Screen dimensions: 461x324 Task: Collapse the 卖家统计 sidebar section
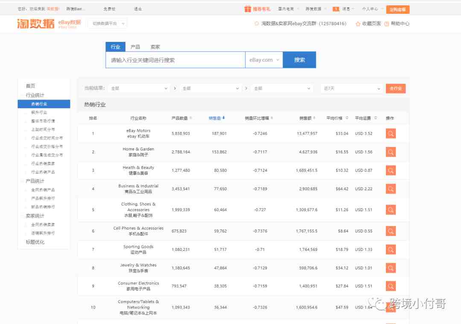(35, 216)
